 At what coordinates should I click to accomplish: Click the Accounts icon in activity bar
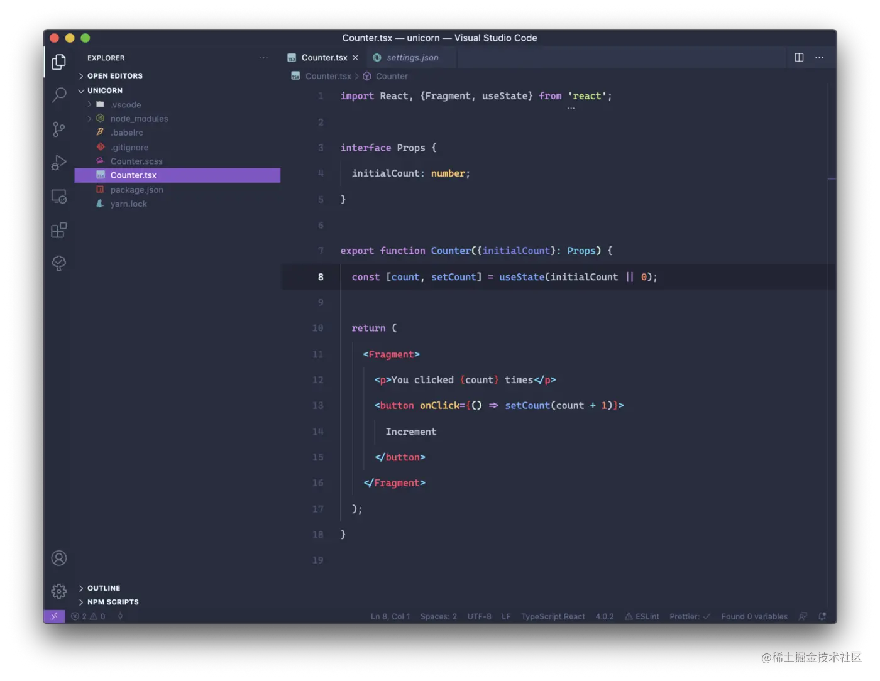58,558
